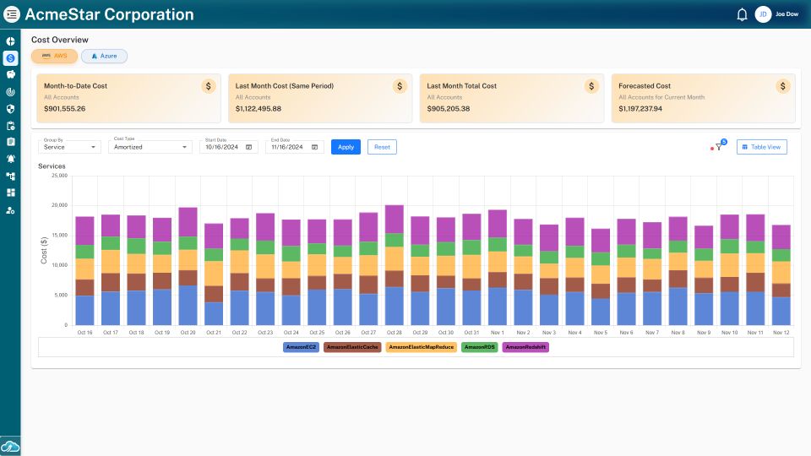Toggle AmazonRDS series in chart legend
The height and width of the screenshot is (456, 811).
point(479,347)
